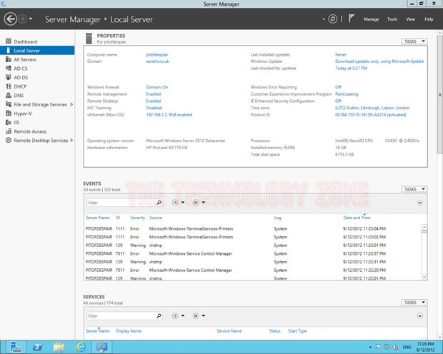The image size is (443, 354).
Task: Expand the Remote Desktop Services arrow
Action: (71, 141)
